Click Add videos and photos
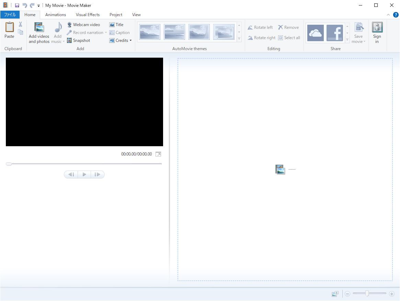Image resolution: width=400 pixels, height=301 pixels. (39, 33)
